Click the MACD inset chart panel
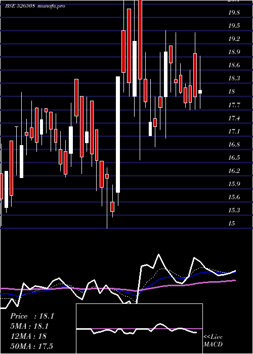This screenshot has height=354, width=253. pos(139,329)
